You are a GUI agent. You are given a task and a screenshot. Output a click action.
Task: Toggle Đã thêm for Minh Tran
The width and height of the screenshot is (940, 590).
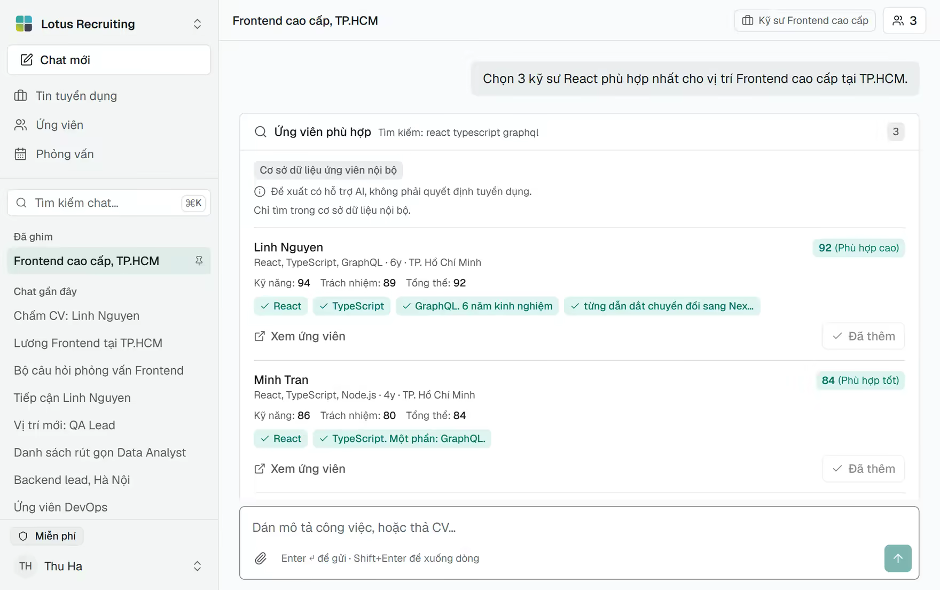click(864, 469)
